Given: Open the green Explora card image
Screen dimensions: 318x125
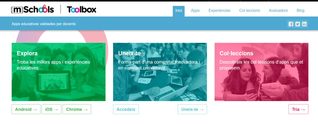Looking at the screenshot, I should click(x=59, y=72).
